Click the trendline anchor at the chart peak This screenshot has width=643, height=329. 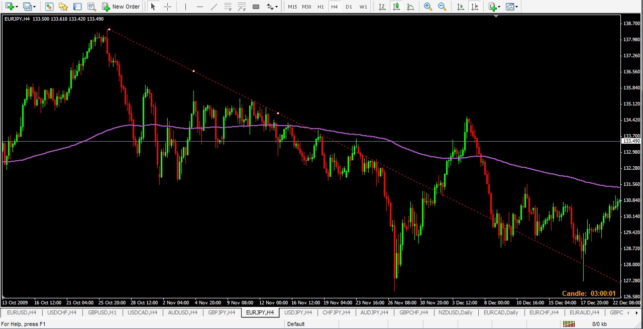pyautogui.click(x=109, y=30)
